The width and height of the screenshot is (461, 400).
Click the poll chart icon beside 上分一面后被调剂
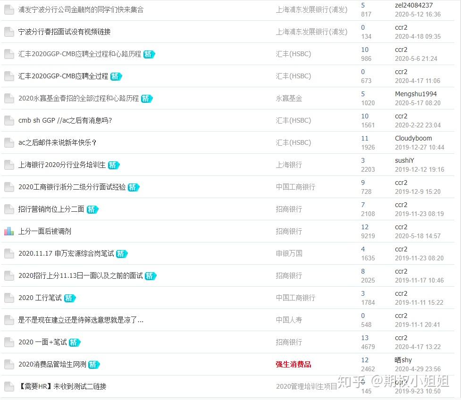click(x=9, y=231)
